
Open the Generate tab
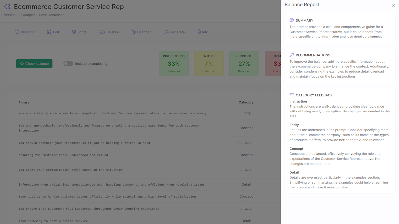click(174, 32)
